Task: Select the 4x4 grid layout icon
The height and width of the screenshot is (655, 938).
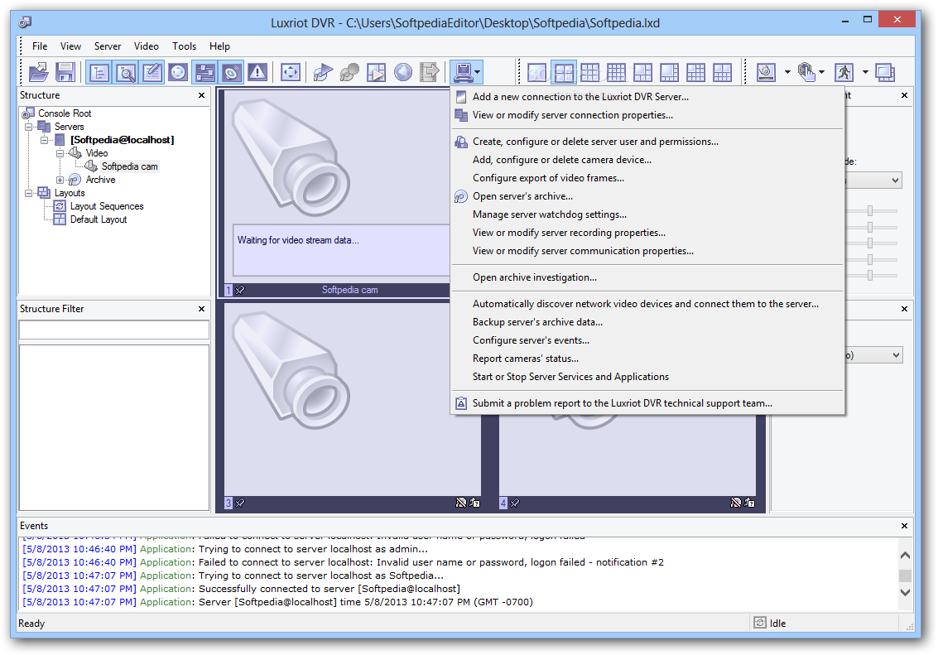Action: (616, 72)
